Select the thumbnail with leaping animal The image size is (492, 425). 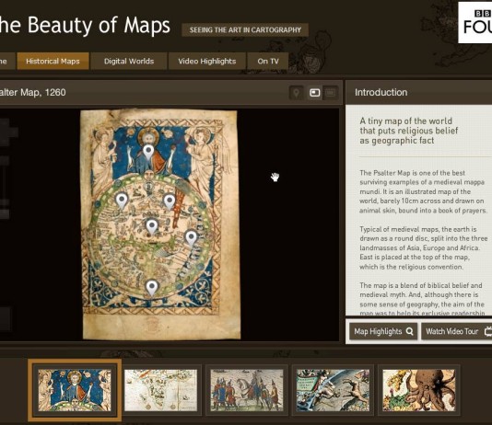tap(333, 390)
